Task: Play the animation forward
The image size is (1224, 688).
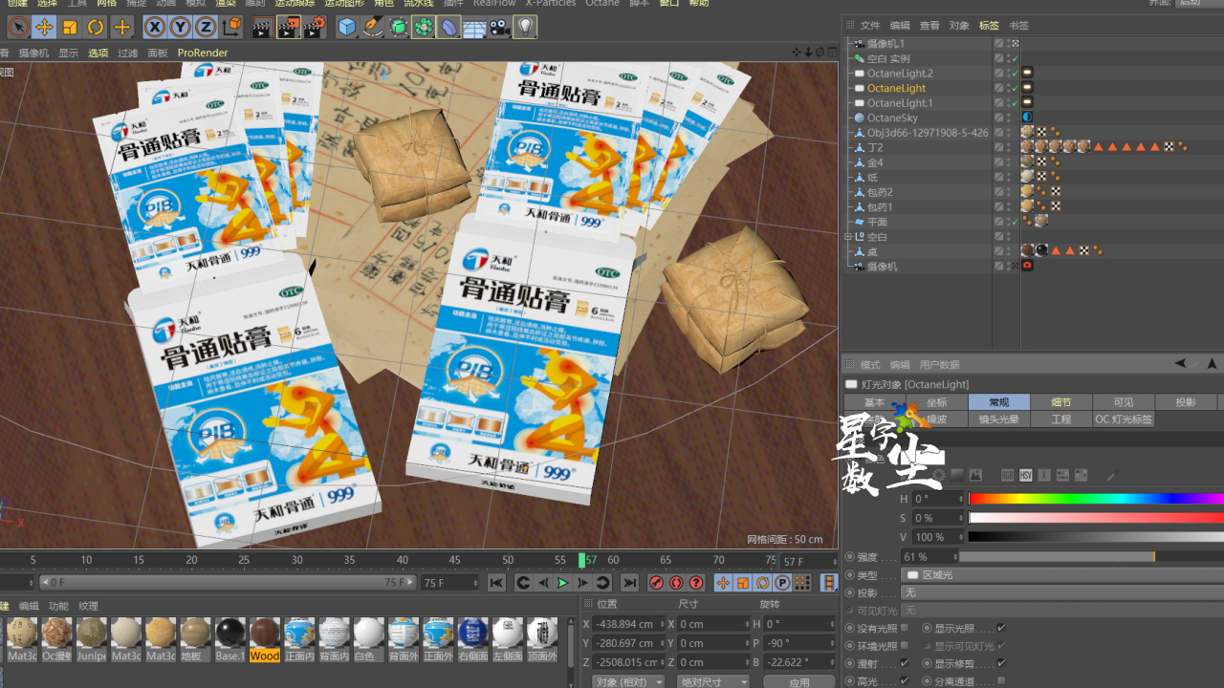Action: tap(562, 583)
